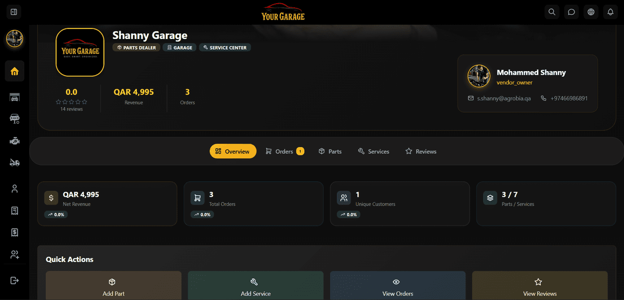This screenshot has height=300, width=624.
Task: Select the globe language icon
Action: [x=591, y=11]
